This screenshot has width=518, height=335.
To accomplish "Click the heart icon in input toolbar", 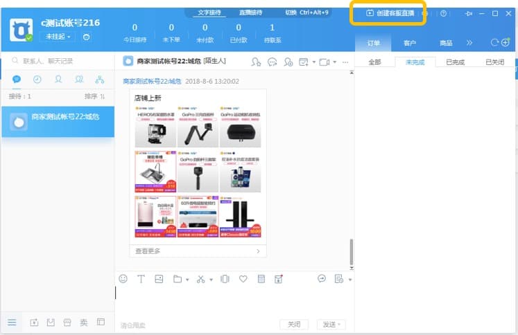I will pyautogui.click(x=243, y=279).
